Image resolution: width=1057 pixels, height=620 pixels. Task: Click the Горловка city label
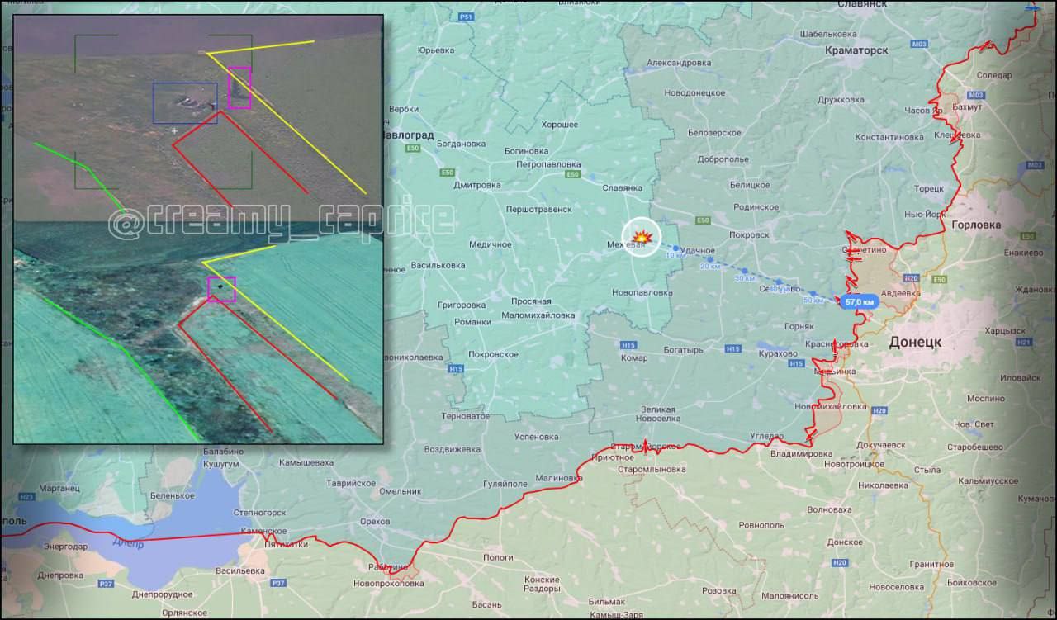tap(975, 225)
